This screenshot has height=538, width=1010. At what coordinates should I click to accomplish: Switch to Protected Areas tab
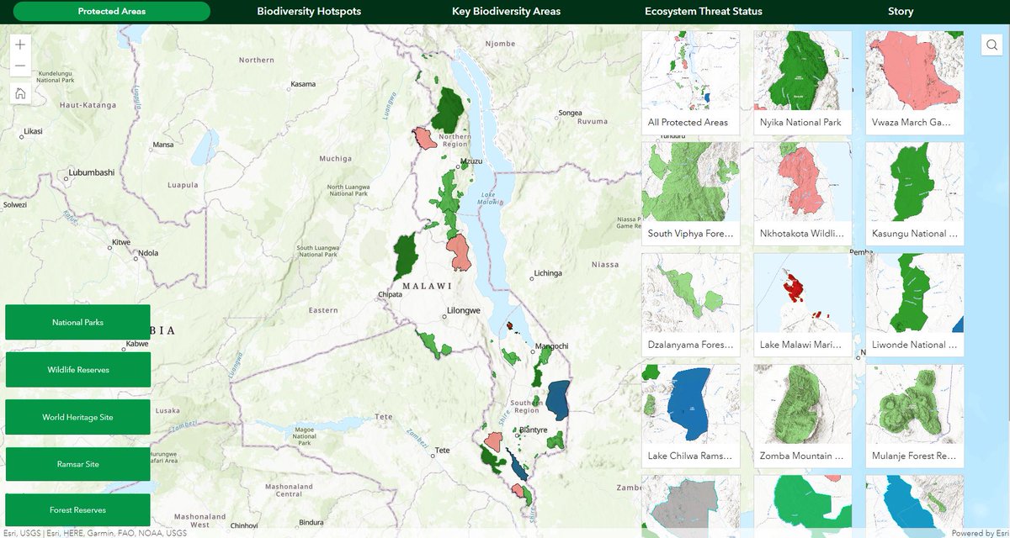[x=111, y=12]
